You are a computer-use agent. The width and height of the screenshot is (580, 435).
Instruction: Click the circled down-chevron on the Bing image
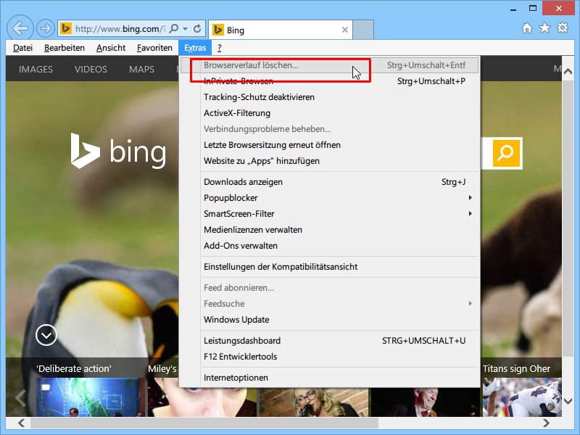point(46,335)
